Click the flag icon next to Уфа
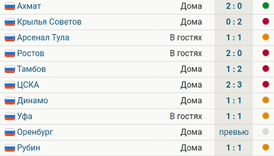Viewport: 274px width, 156px height. [x=10, y=117]
